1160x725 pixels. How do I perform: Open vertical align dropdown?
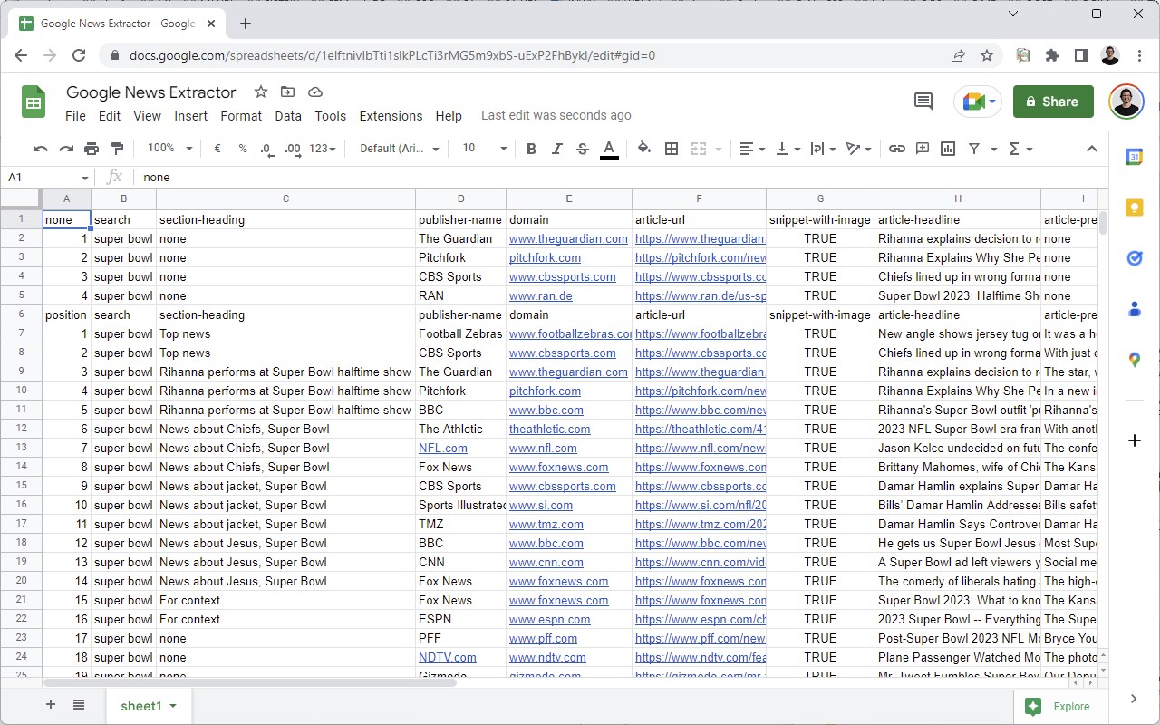788,149
